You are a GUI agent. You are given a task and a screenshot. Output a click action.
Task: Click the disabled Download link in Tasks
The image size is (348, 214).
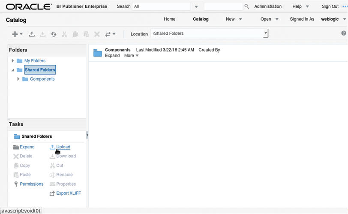tap(66, 156)
